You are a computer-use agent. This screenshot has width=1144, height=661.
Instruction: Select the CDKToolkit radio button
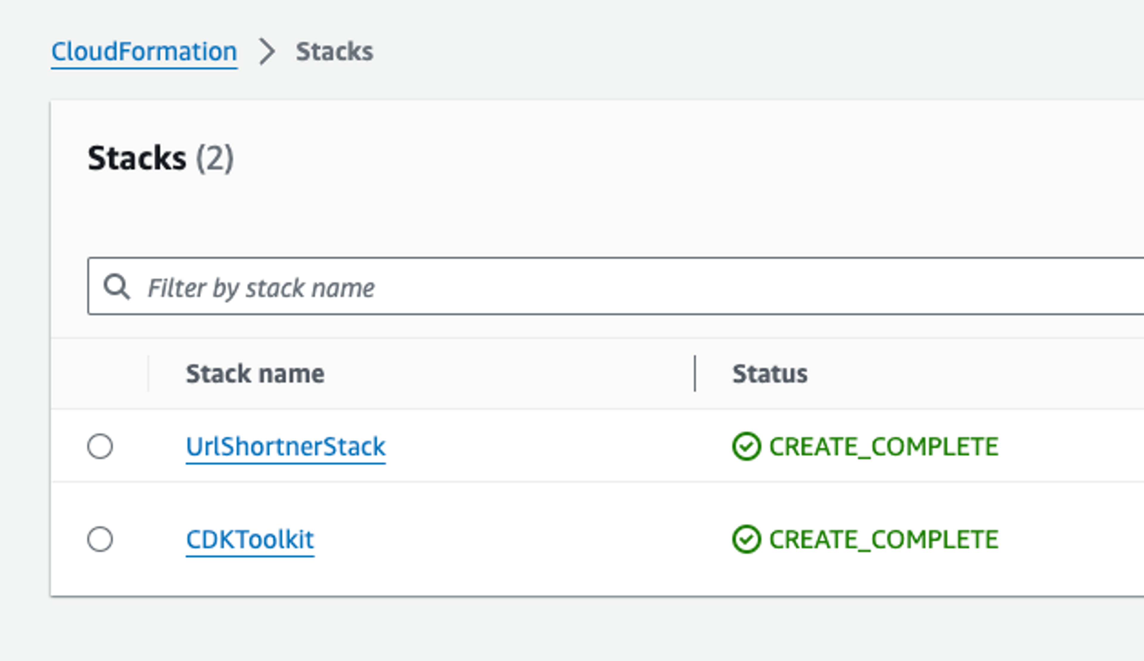pos(100,540)
